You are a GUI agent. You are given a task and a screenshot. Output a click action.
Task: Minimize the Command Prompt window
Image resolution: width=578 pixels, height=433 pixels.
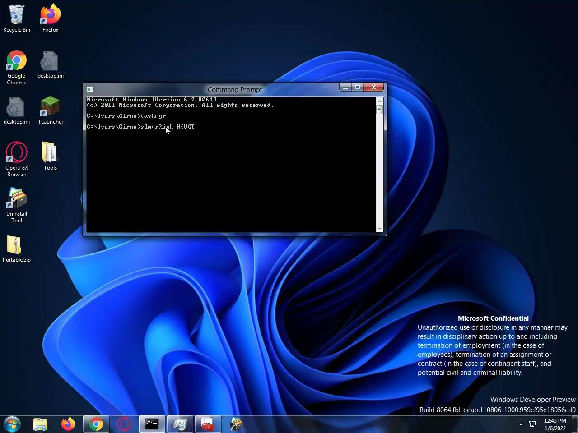click(x=345, y=87)
